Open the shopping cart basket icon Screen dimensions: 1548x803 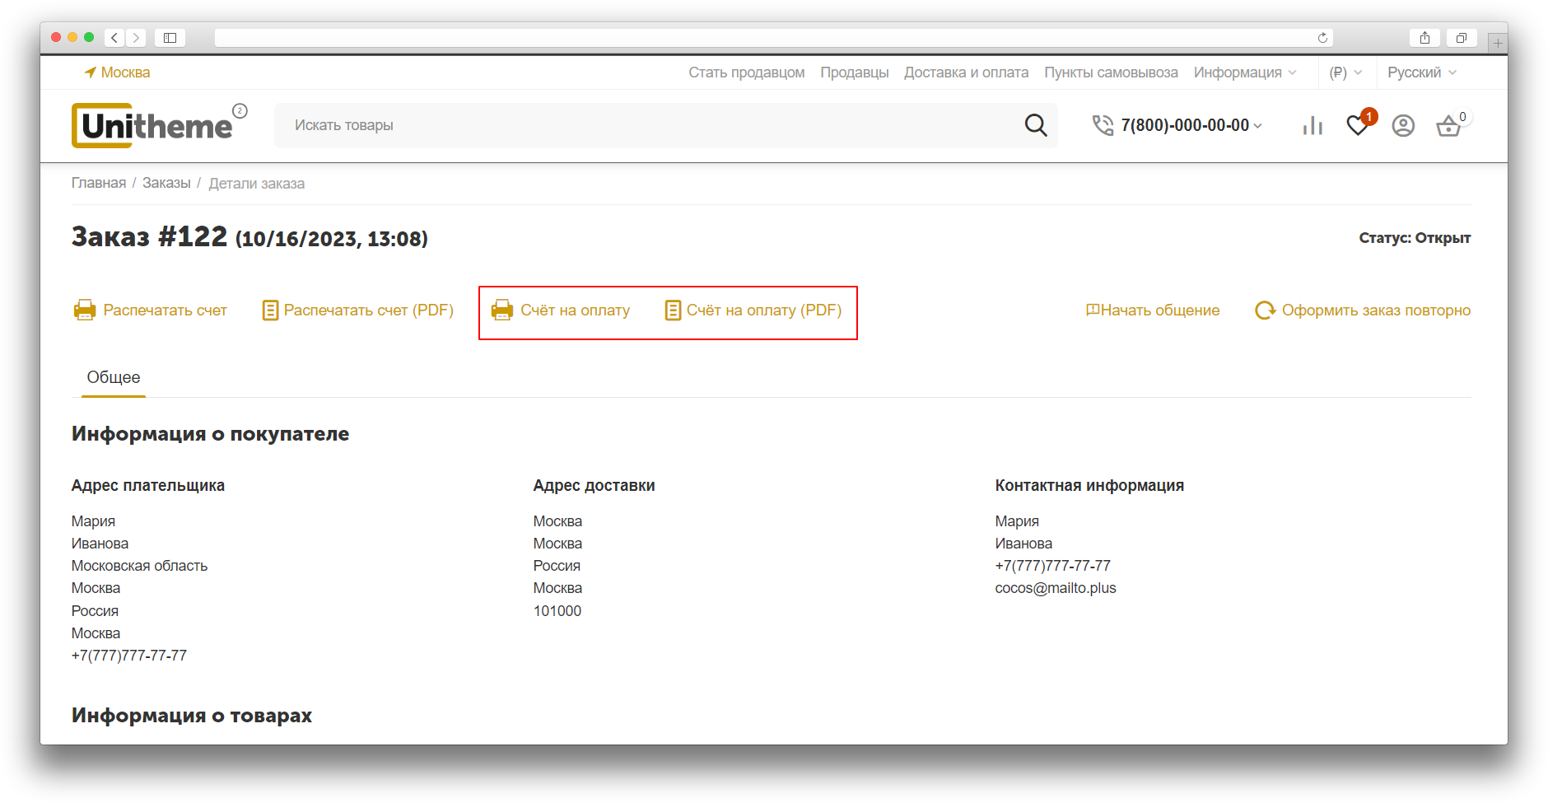point(1448,126)
